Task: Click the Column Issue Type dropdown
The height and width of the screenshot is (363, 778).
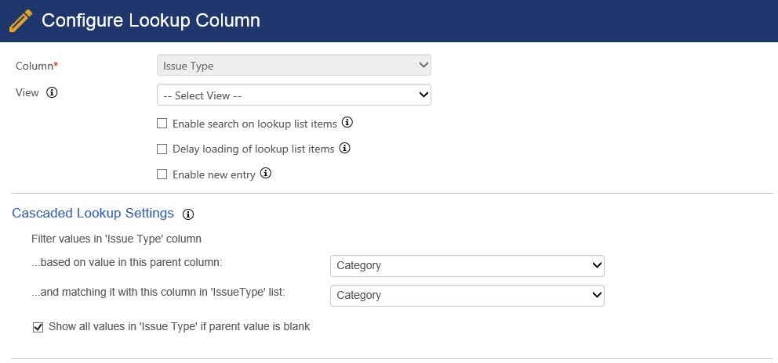Action: (294, 65)
